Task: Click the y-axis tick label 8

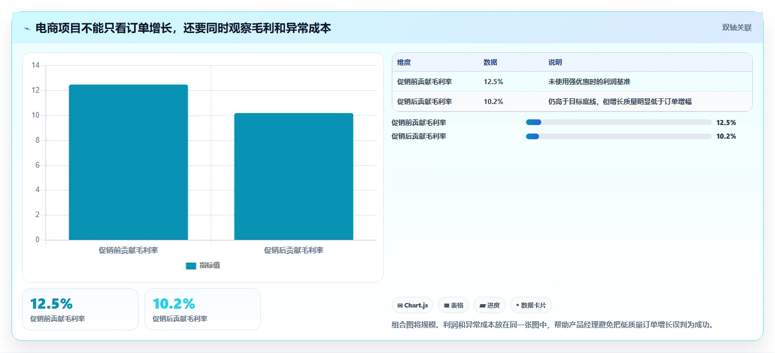Action: click(x=38, y=140)
